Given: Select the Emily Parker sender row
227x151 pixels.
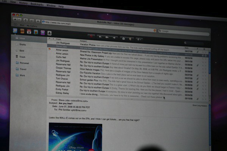Looking at the screenshot, I should click(62, 89).
